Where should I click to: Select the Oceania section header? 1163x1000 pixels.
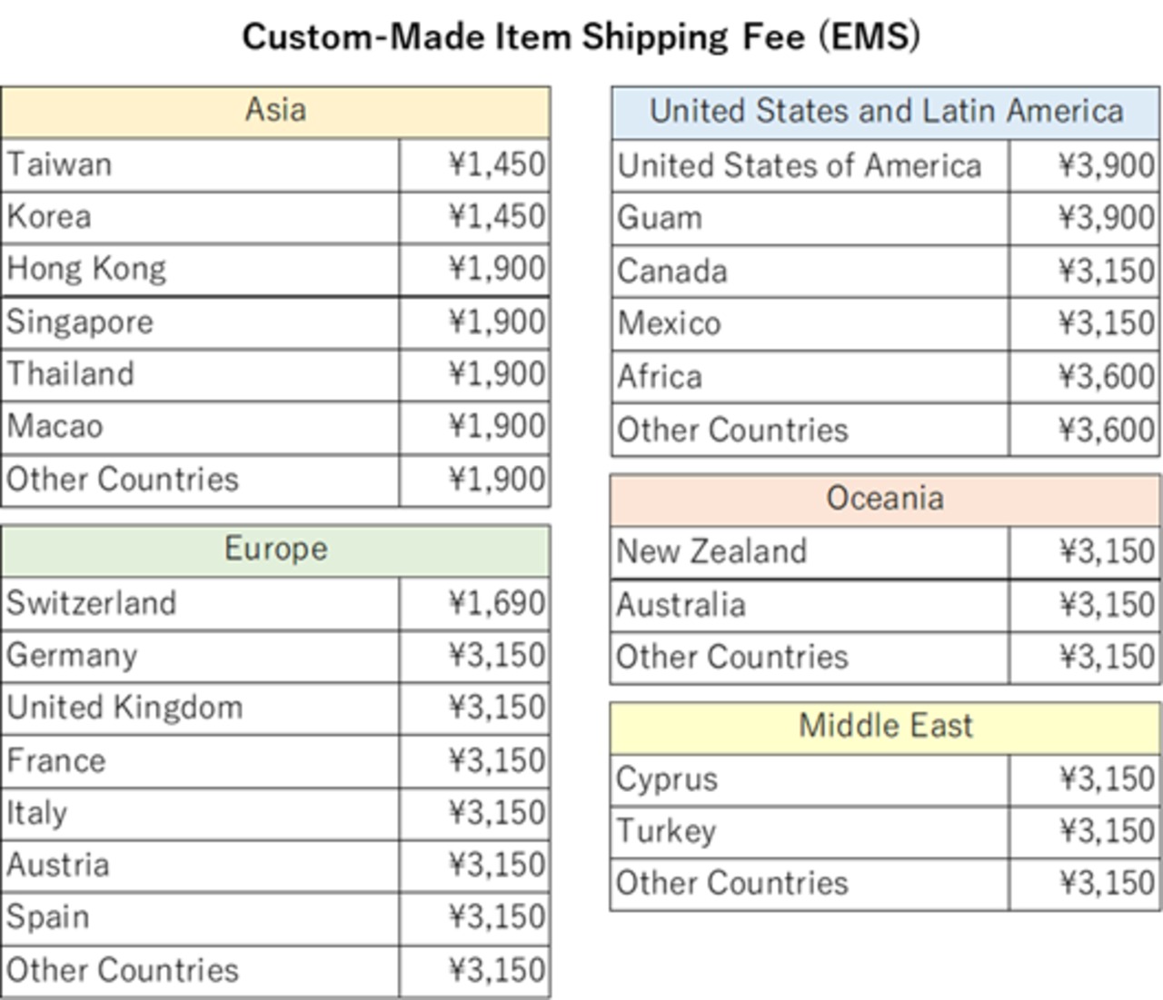[885, 500]
